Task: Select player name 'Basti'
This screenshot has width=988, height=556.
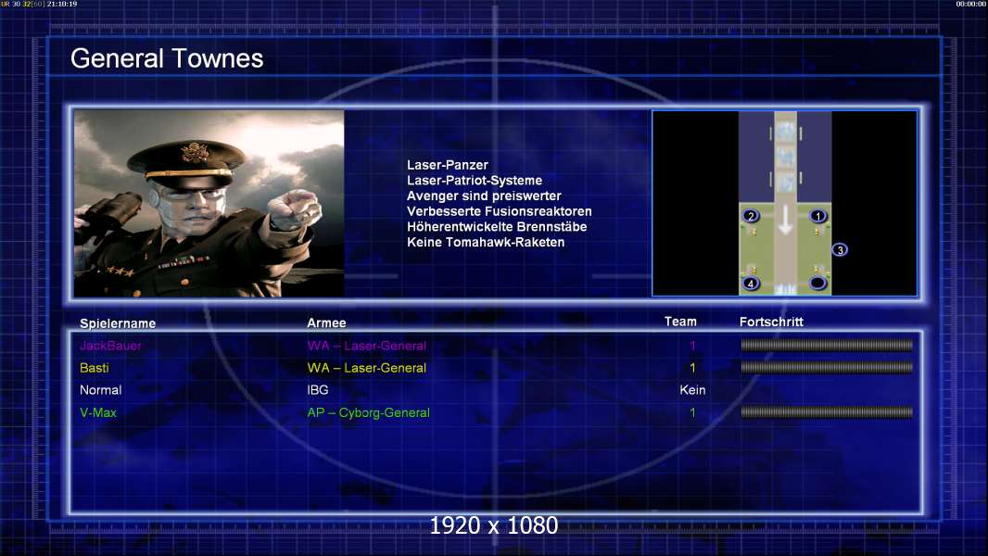Action: (94, 368)
